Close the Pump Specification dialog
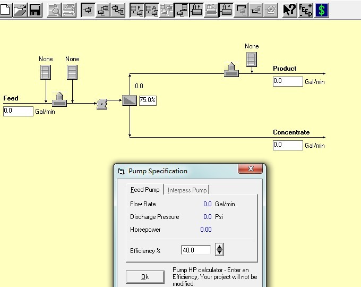361x287 pixels. coord(250,168)
